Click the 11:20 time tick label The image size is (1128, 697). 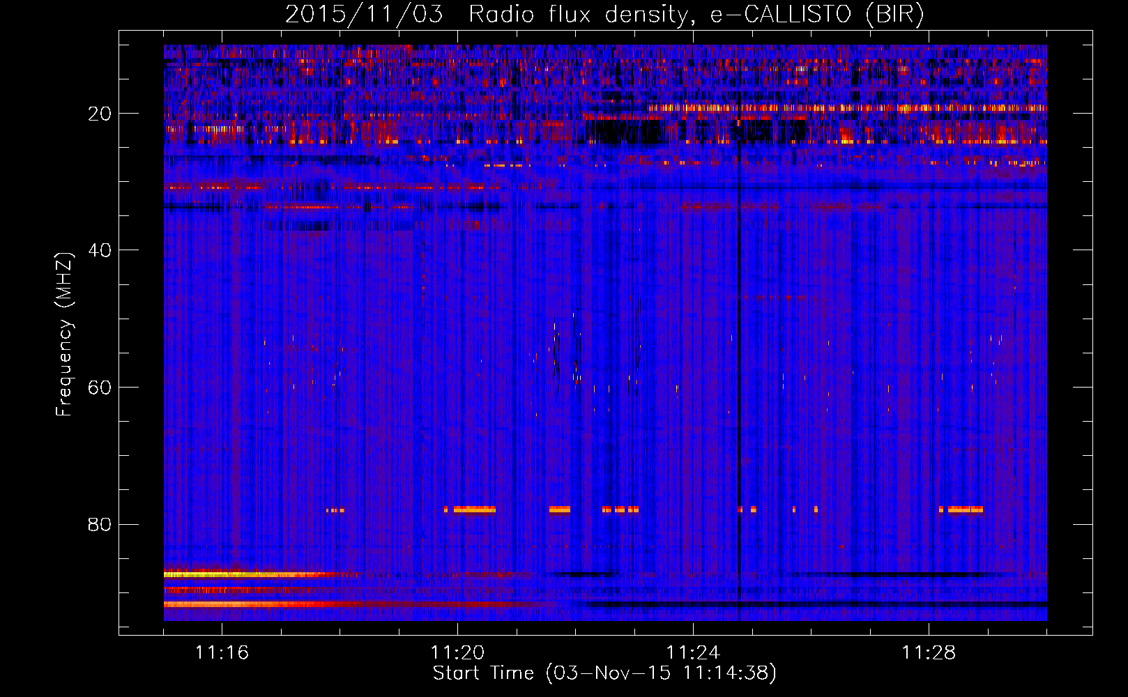coord(458,653)
